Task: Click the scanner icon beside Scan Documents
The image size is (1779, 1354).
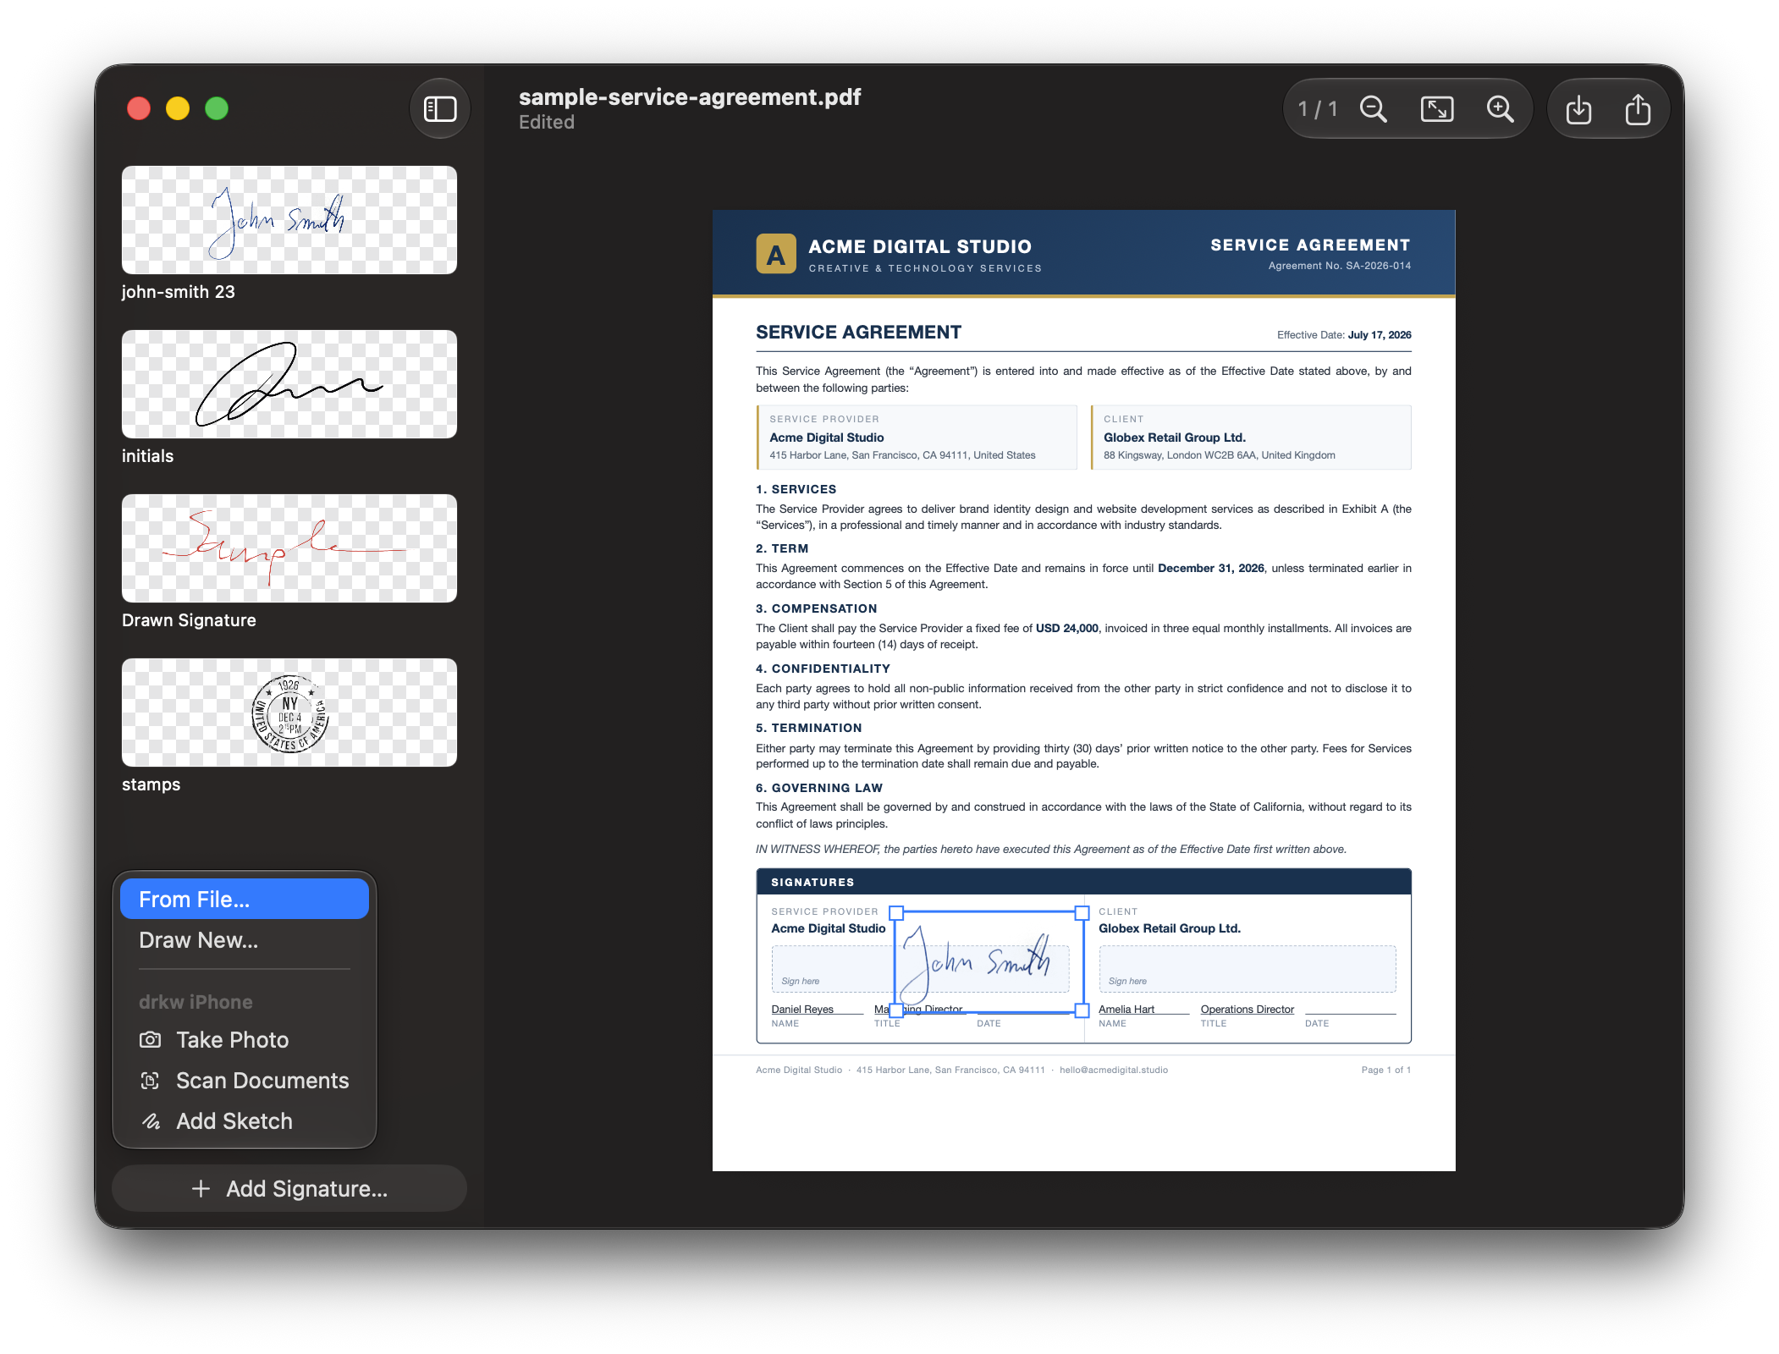Action: pyautogui.click(x=150, y=1080)
